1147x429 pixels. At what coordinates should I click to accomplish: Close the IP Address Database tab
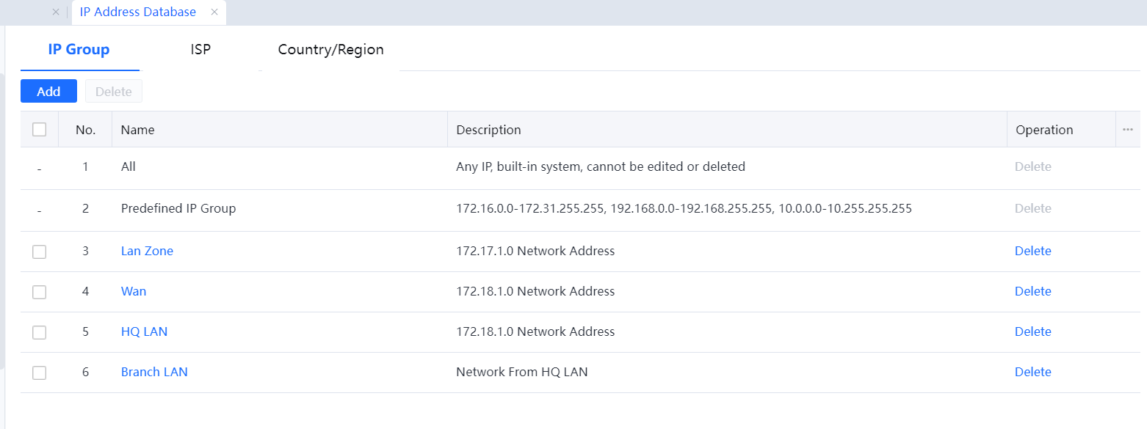pyautogui.click(x=214, y=12)
